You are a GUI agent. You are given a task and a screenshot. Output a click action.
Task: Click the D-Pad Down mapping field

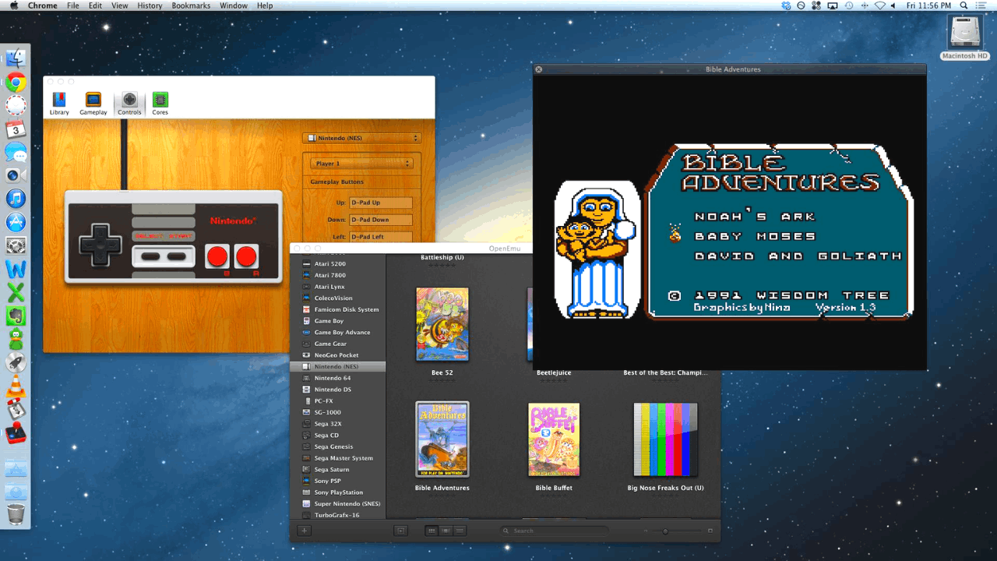point(381,220)
